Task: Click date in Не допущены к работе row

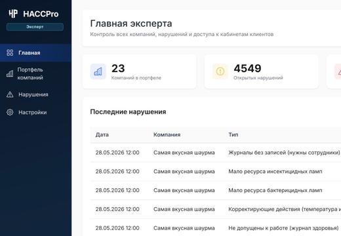Action: click(117, 228)
